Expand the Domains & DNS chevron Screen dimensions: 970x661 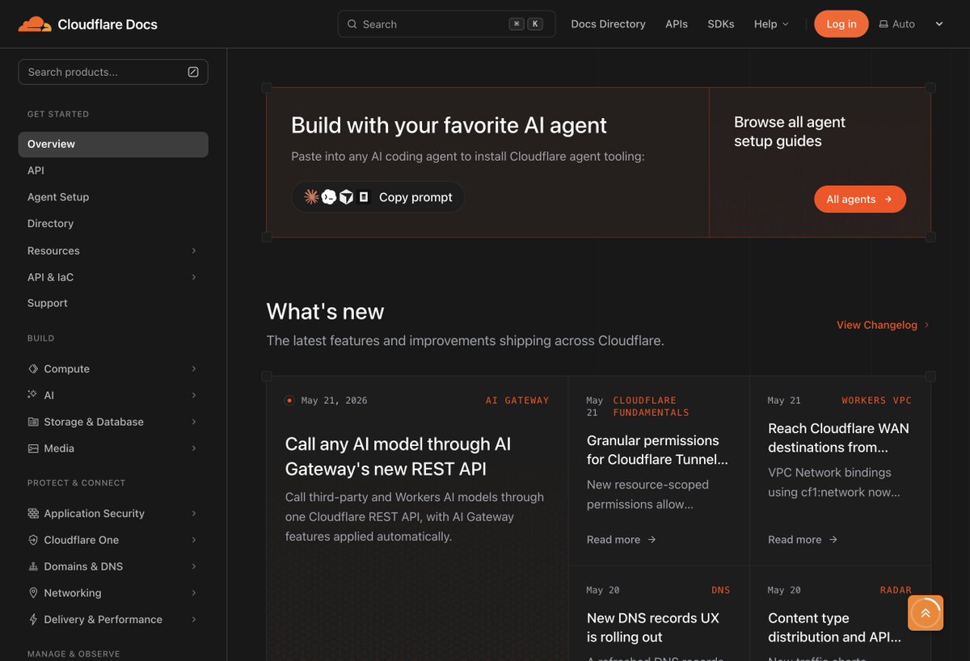(x=194, y=566)
